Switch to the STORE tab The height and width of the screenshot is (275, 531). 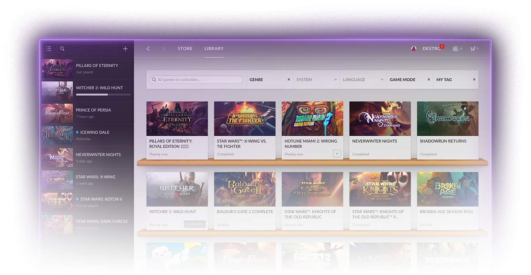coord(185,49)
